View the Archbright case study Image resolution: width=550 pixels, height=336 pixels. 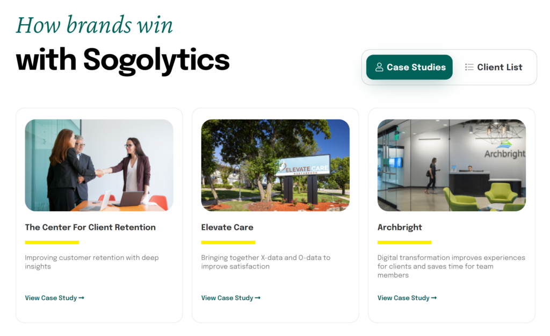coord(403,298)
